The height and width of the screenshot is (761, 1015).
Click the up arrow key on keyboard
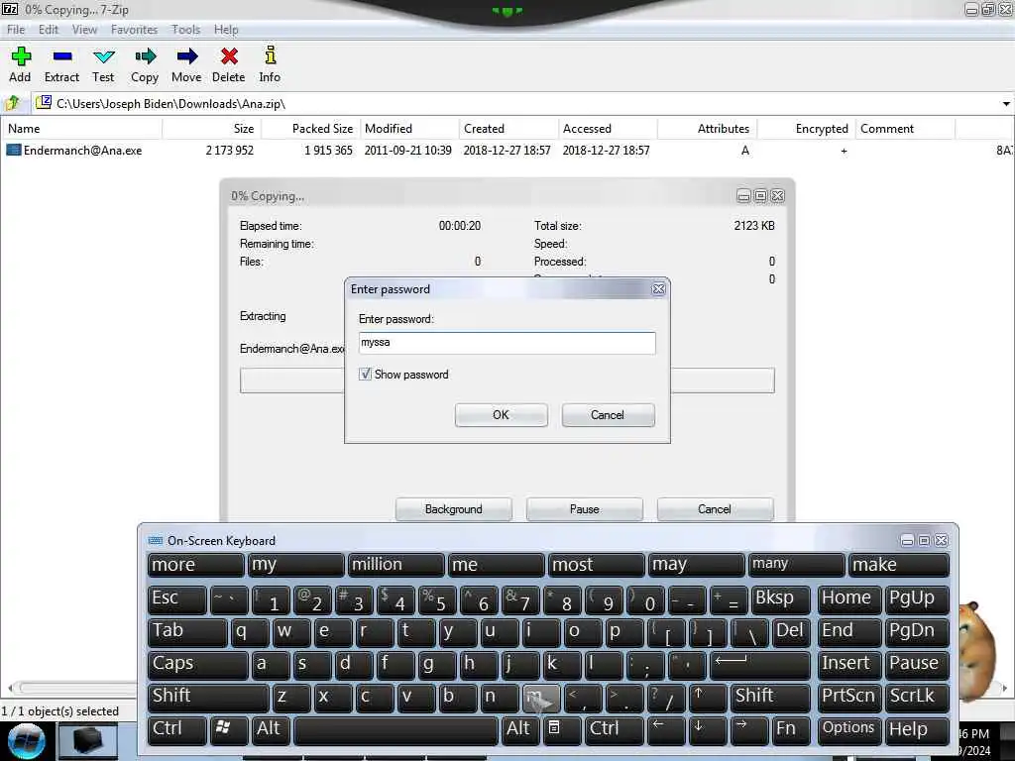click(707, 697)
